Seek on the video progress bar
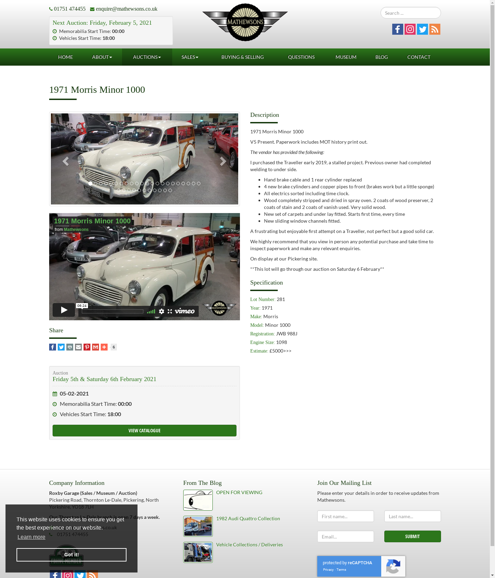495x578 pixels. coord(112,311)
